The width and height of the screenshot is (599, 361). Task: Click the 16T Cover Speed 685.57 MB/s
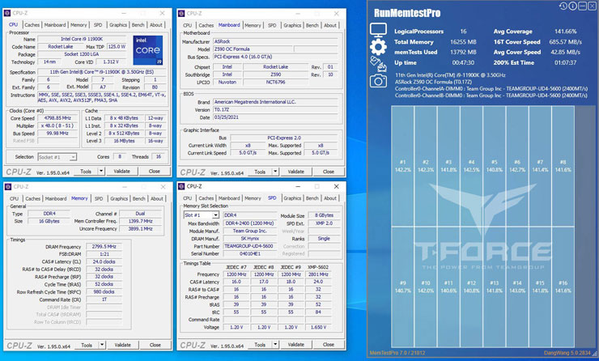565,41
